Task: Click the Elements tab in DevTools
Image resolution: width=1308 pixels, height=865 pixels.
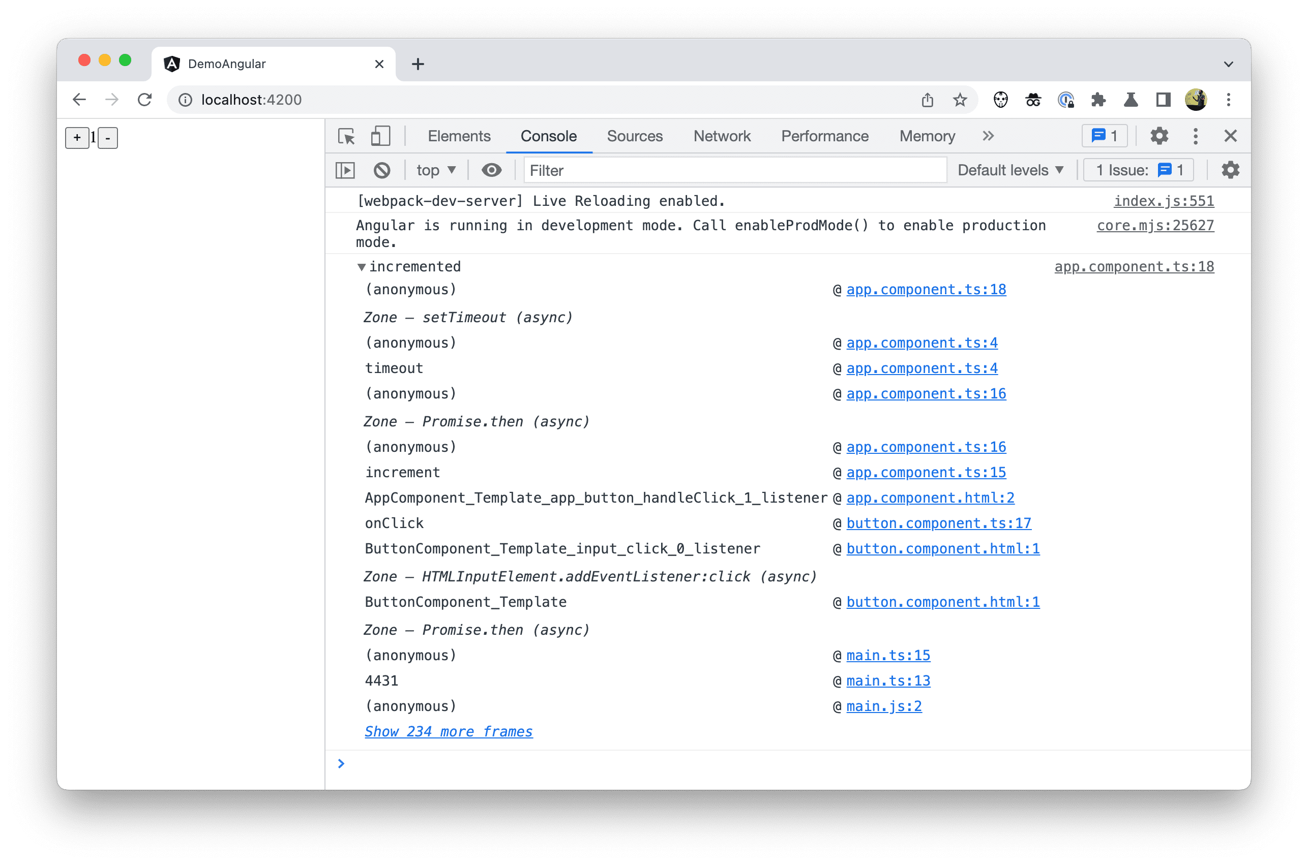Action: point(461,135)
